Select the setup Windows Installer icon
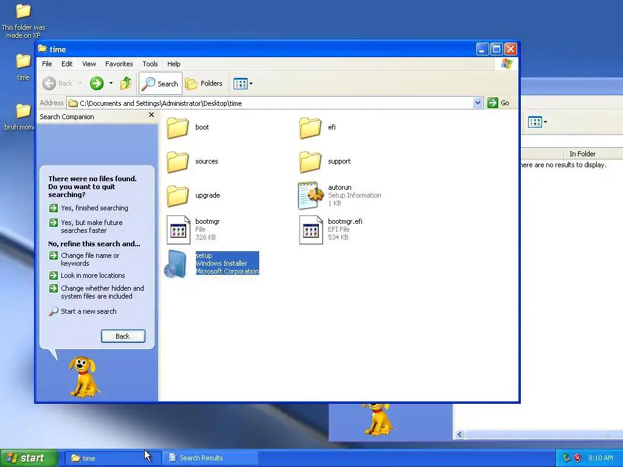This screenshot has width=623, height=467. coord(176,264)
